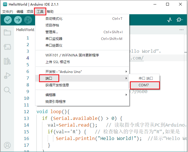The height and width of the screenshot is (152, 188).
Task: Open 串口绘图仪 from the menu
Action: [82, 45]
